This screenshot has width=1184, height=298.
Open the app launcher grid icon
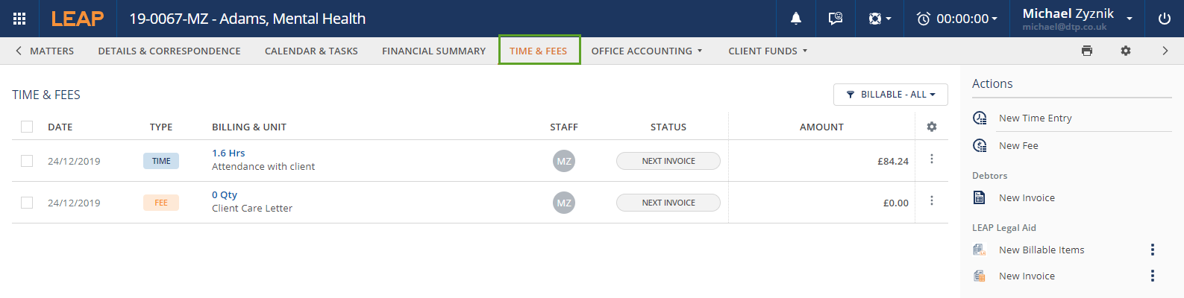tap(19, 19)
